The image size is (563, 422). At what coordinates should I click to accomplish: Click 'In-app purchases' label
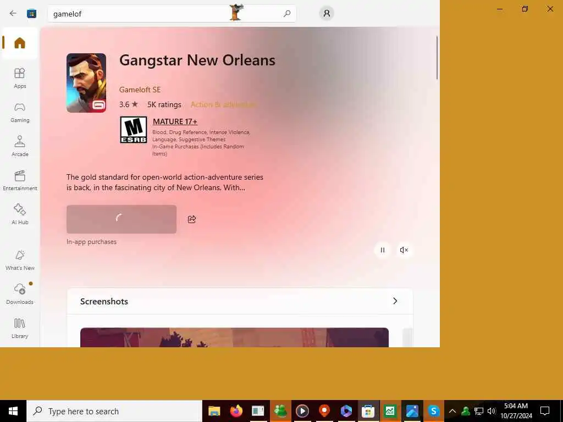tap(92, 242)
